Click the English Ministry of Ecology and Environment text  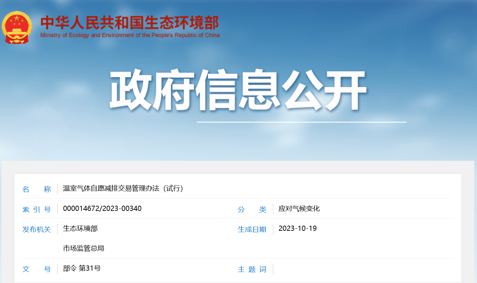[x=130, y=35]
